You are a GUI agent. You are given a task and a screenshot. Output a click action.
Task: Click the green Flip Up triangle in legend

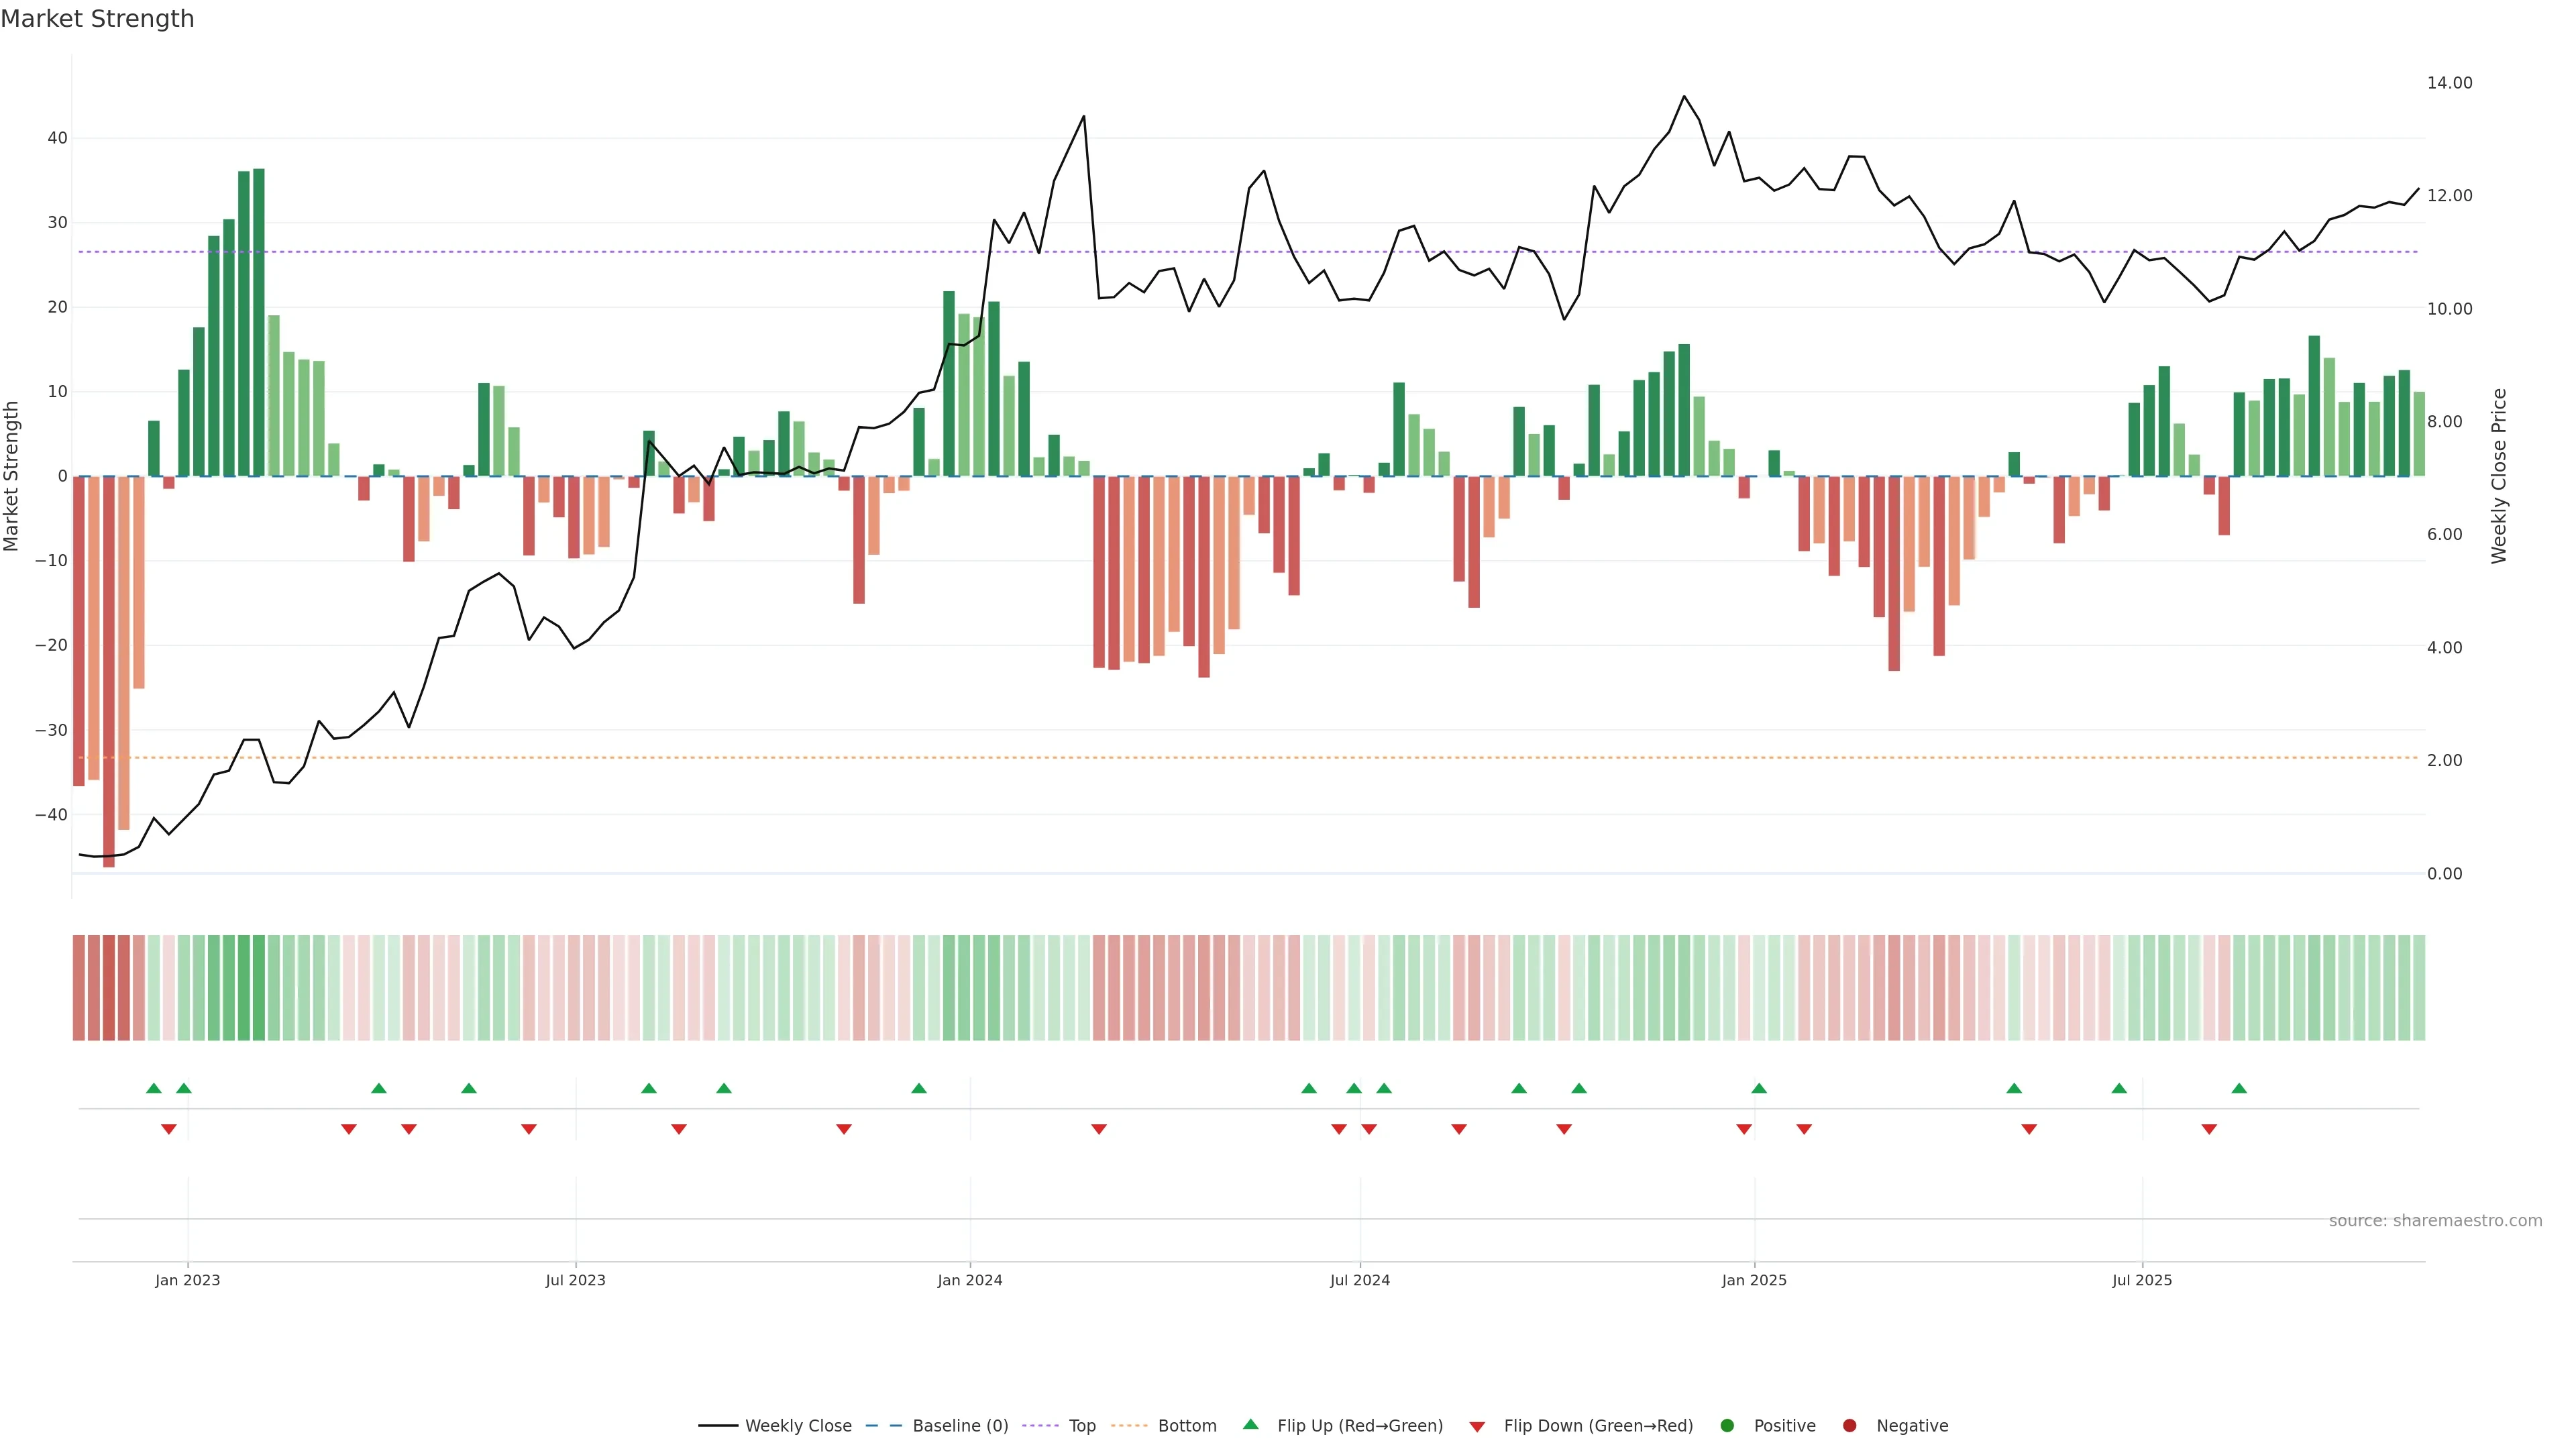coord(1250,1424)
